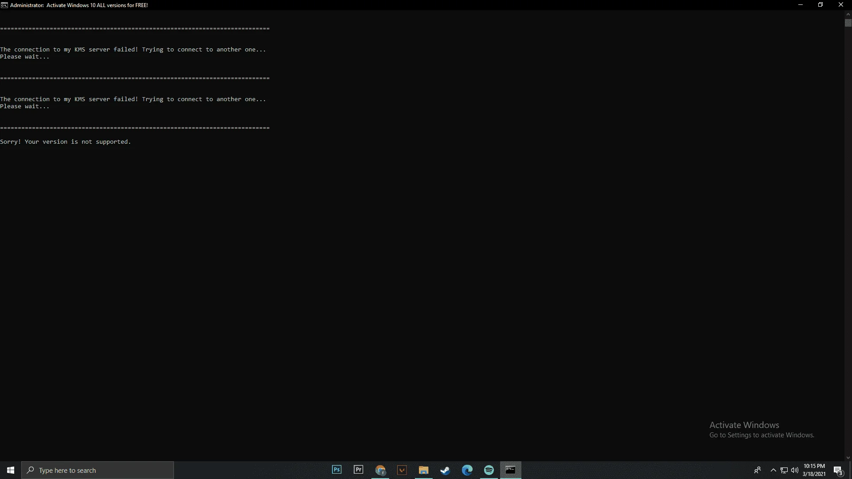The width and height of the screenshot is (852, 479).
Task: Close the Administrator console window
Action: click(841, 5)
